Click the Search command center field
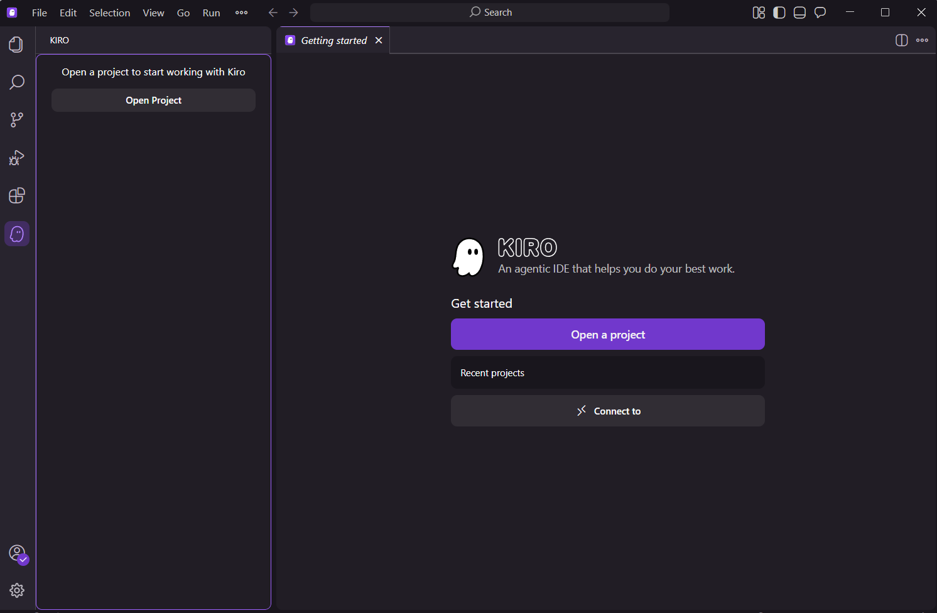Viewport: 937px width, 613px height. (490, 13)
